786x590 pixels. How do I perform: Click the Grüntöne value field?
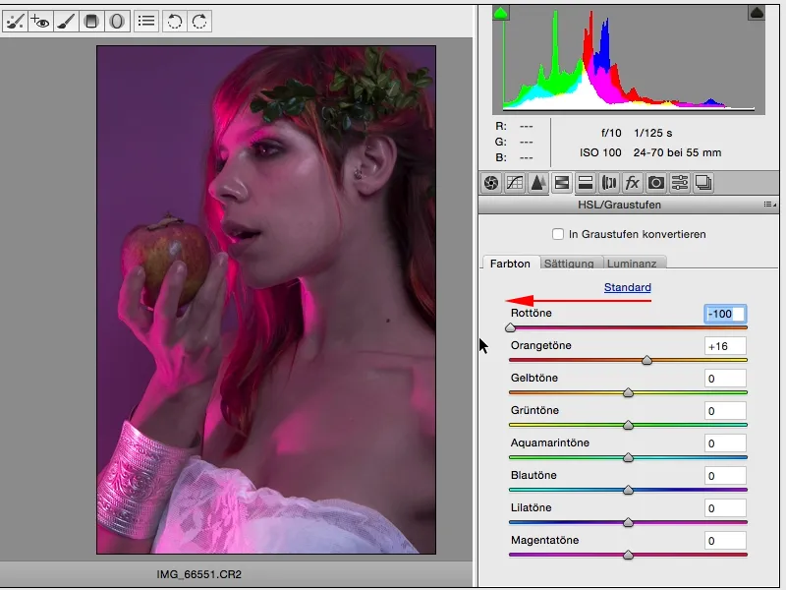[x=725, y=411]
